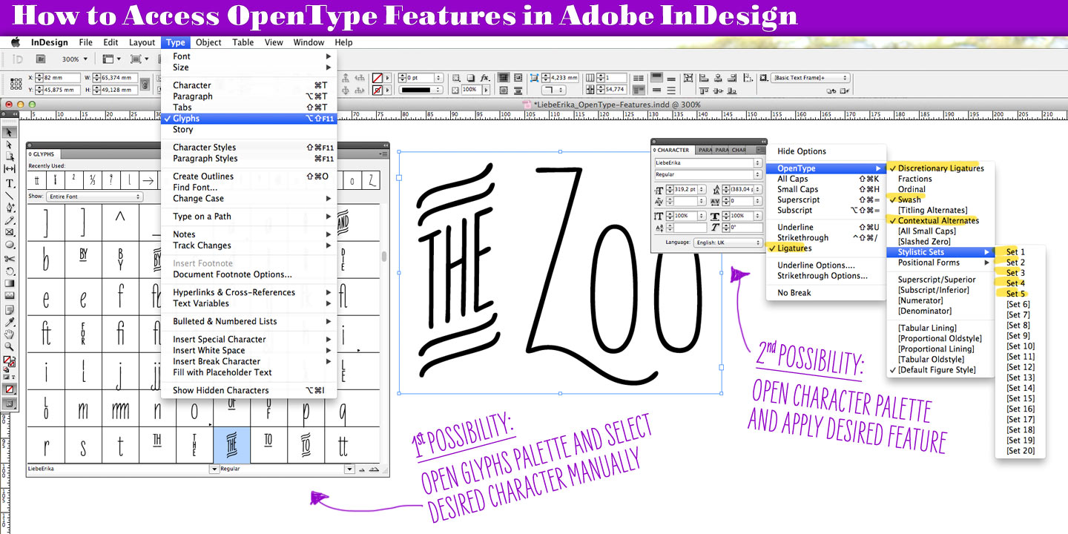Select the Gap tool
1068x534 pixels.
(x=10, y=170)
